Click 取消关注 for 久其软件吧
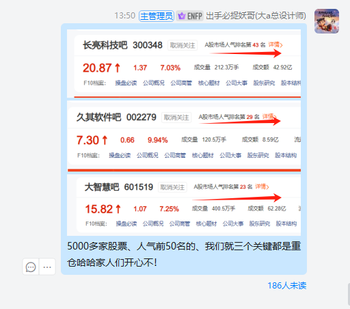This screenshot has height=309, width=350. 176,118
